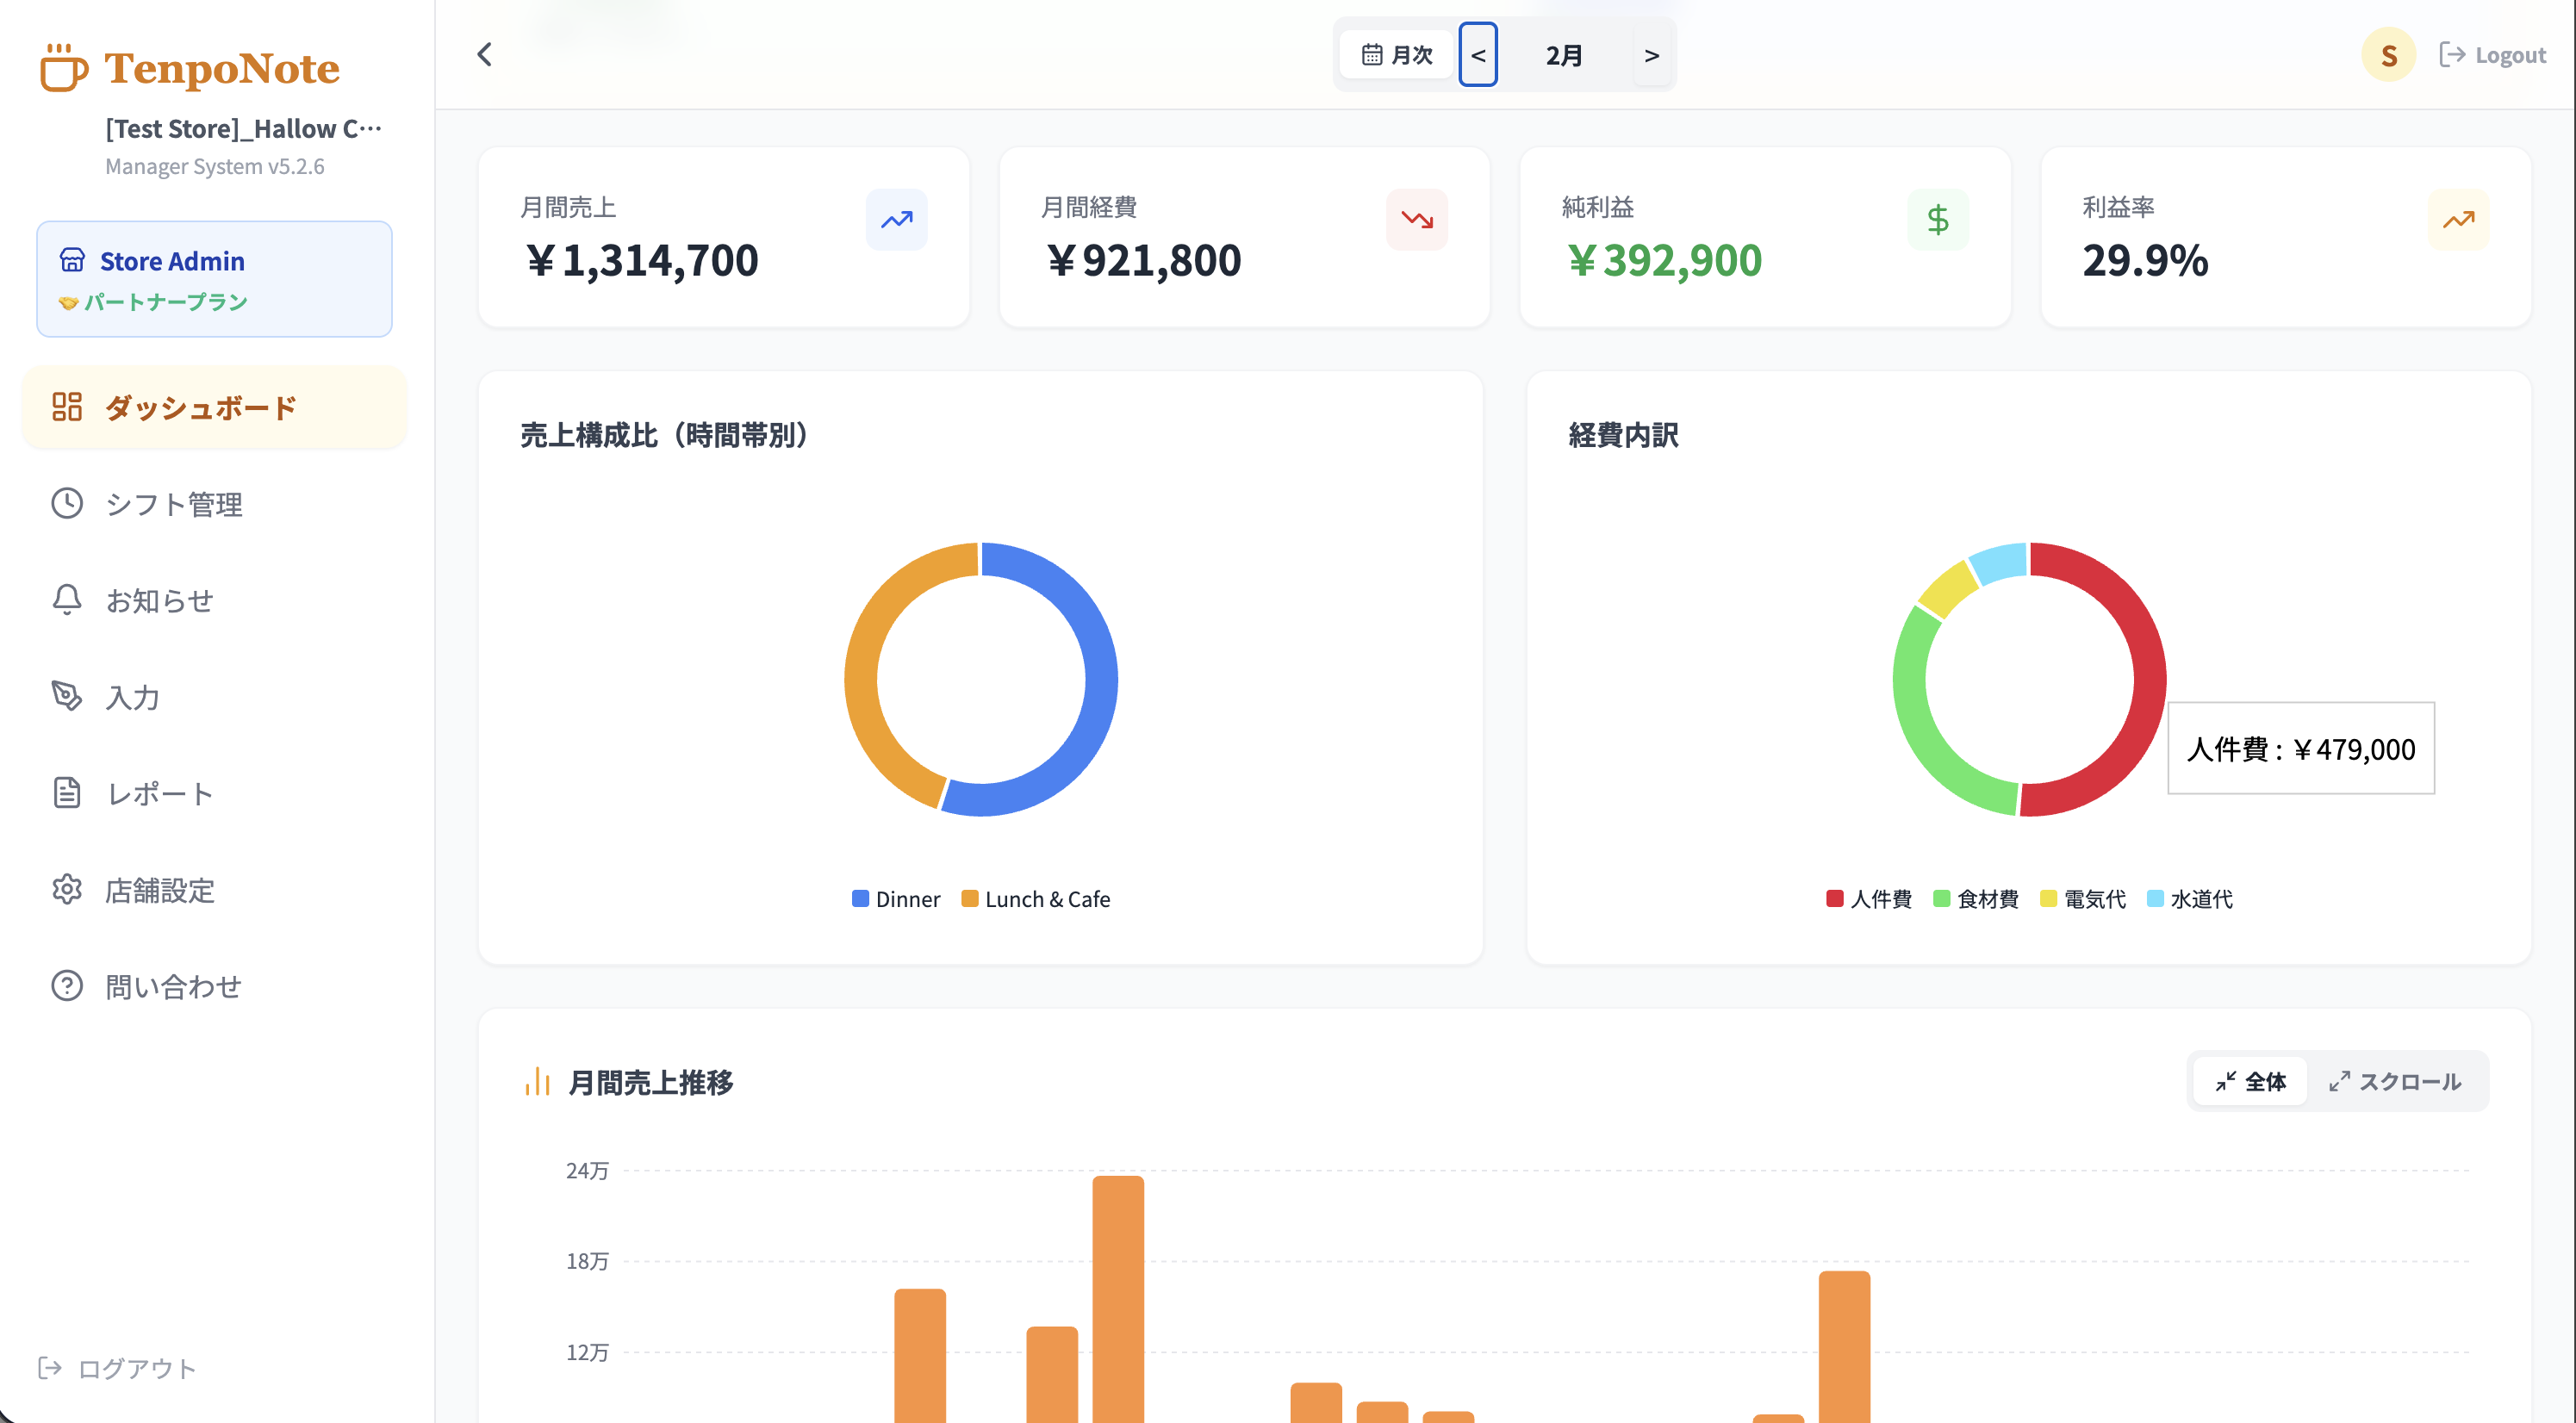Viewport: 2576px width, 1423px height.
Task: Select the 全体 chart view toggle
Action: [2251, 1081]
